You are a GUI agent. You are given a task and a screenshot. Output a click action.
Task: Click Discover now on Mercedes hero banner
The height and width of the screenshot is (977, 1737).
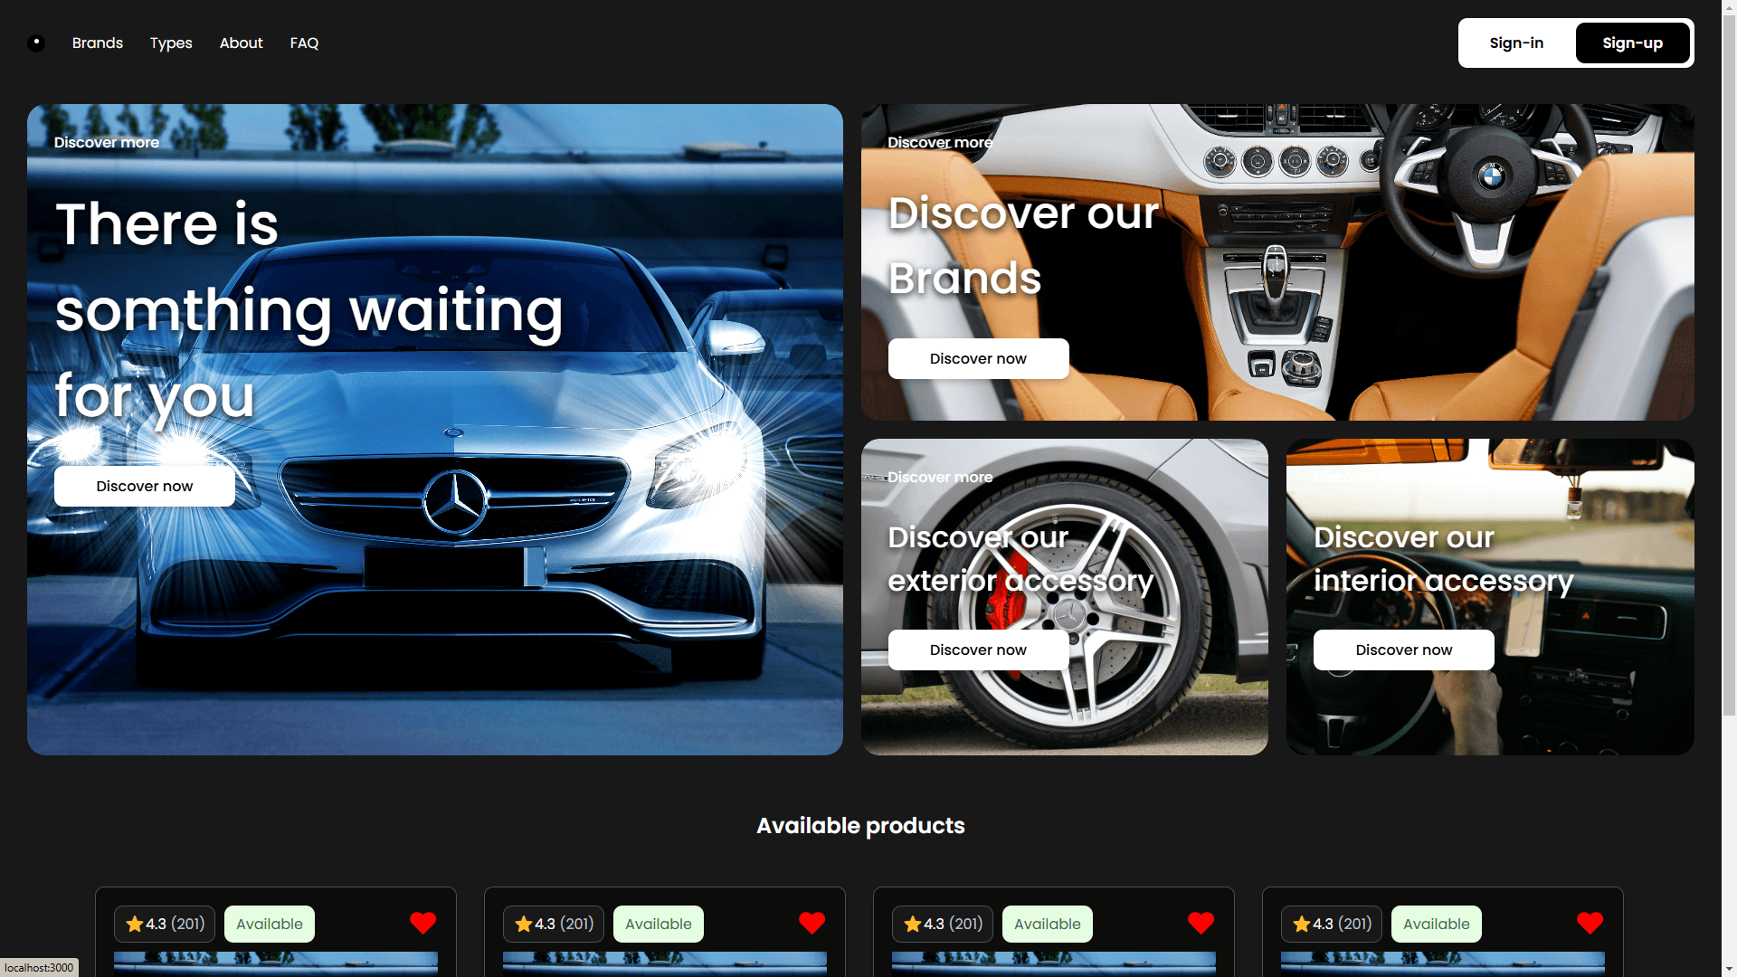pos(145,486)
